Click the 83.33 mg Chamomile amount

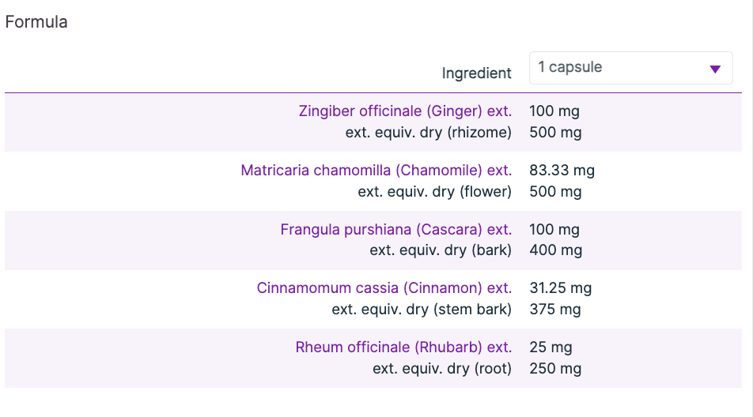coord(562,171)
